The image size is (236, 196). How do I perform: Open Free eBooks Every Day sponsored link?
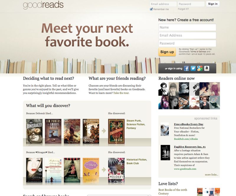click(x=189, y=124)
